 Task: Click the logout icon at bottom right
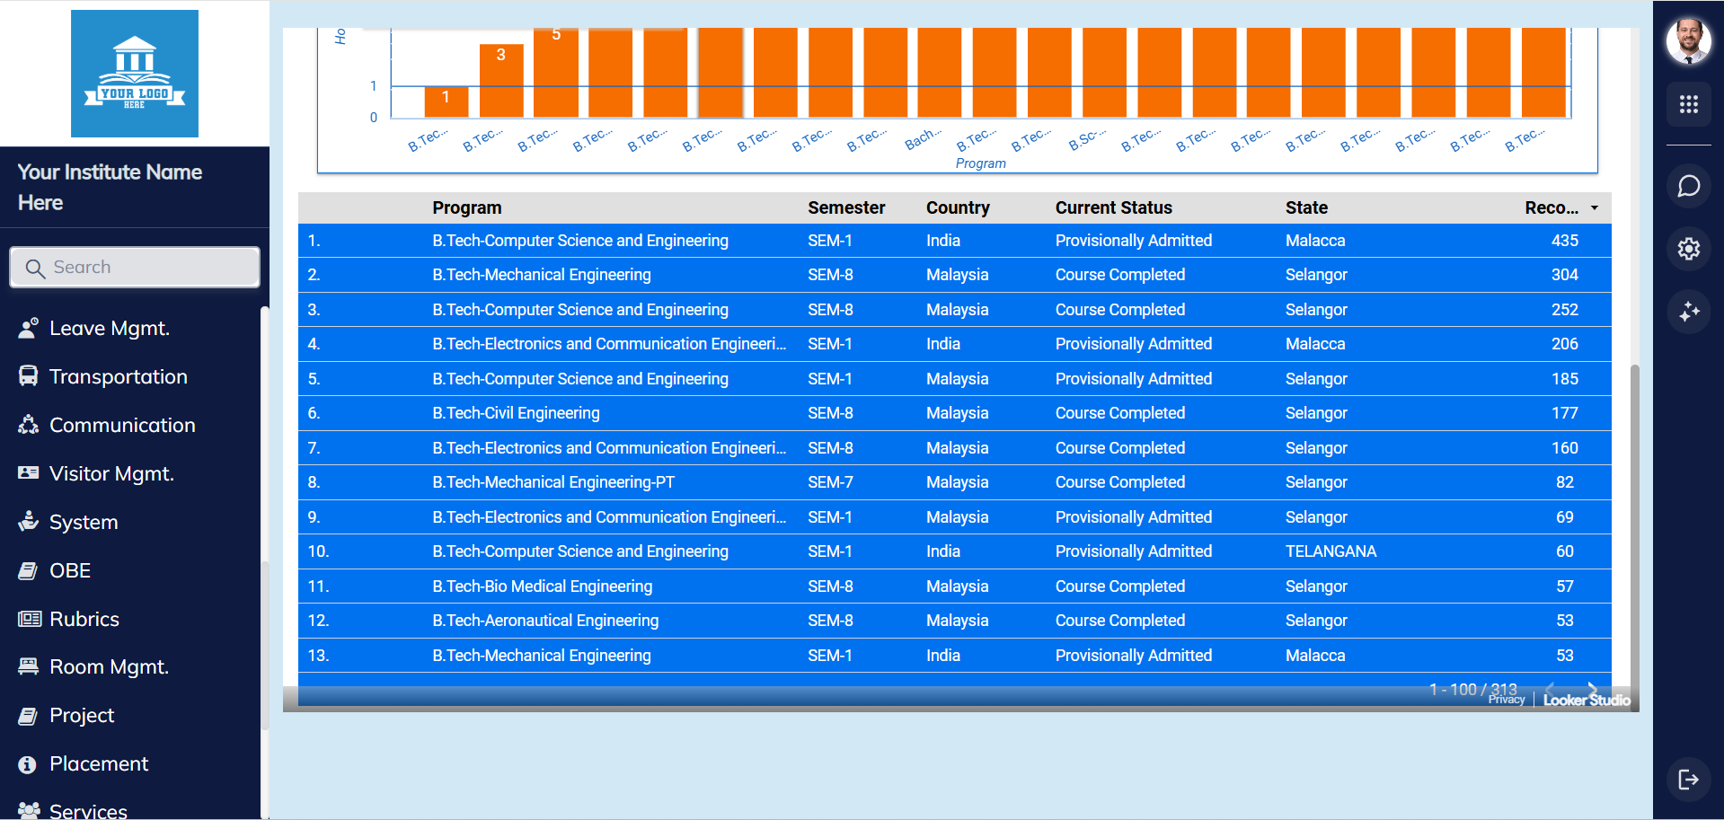tap(1689, 780)
